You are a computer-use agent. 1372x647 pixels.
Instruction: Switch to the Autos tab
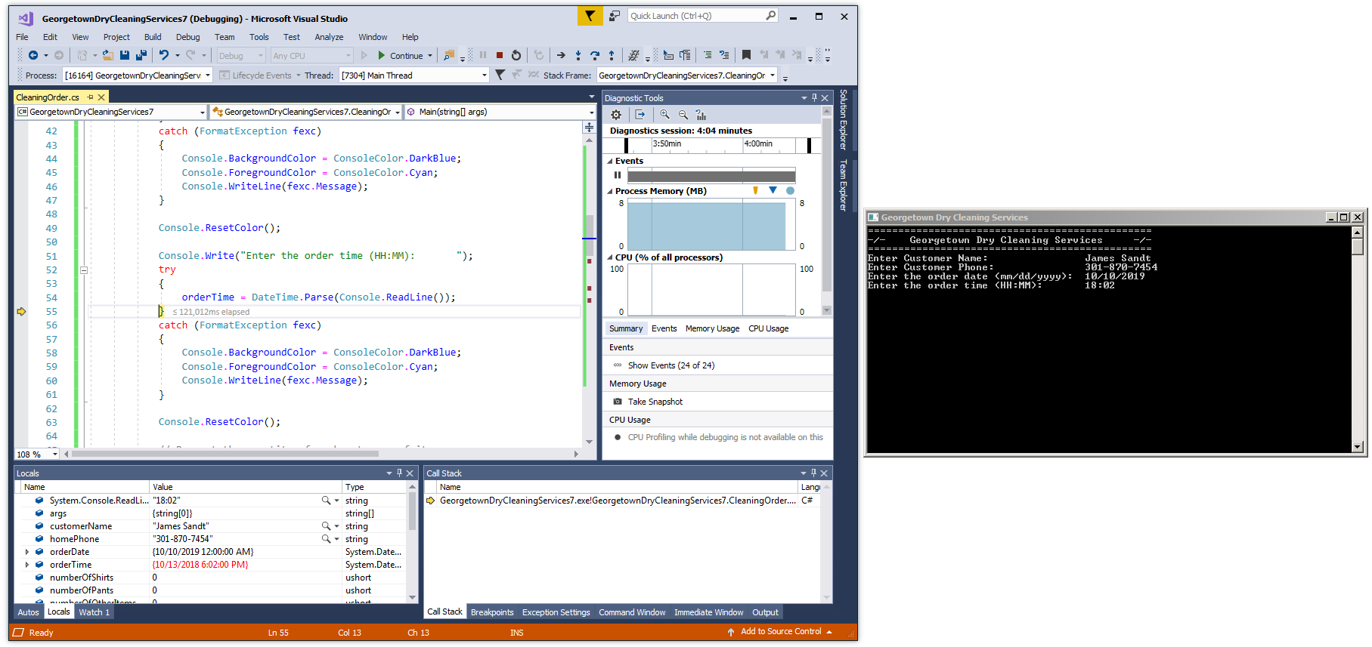[28, 612]
